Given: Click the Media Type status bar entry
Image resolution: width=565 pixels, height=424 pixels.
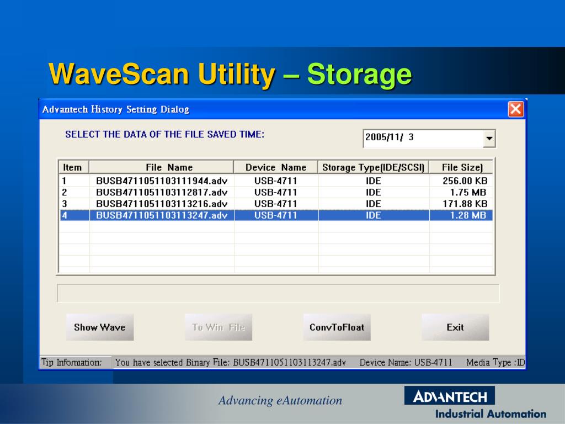Looking at the screenshot, I should click(495, 362).
